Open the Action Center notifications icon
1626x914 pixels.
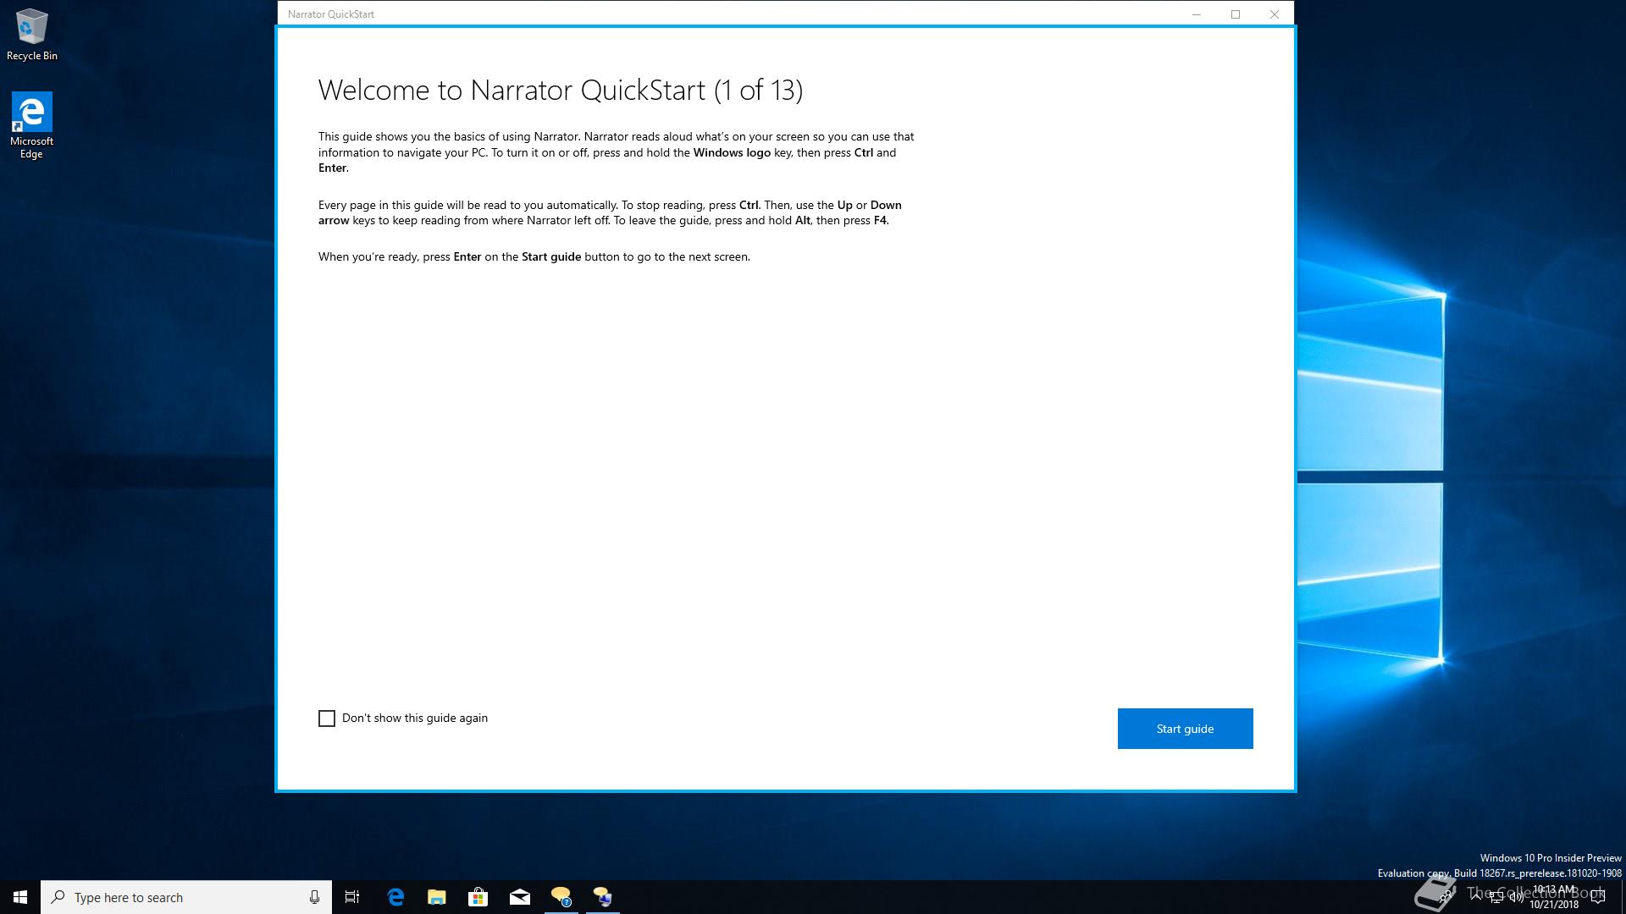pos(1598,897)
